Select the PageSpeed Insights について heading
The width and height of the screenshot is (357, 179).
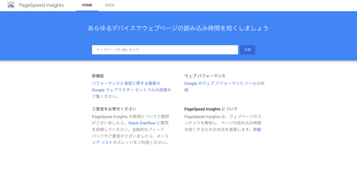211,109
